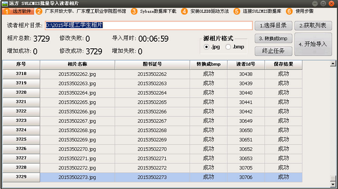This screenshot has height=189, width=338.
Task: Click the 相片名称 column header
Action: click(x=77, y=64)
